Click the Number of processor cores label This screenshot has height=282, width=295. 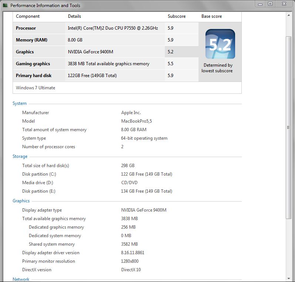[x=48, y=147]
